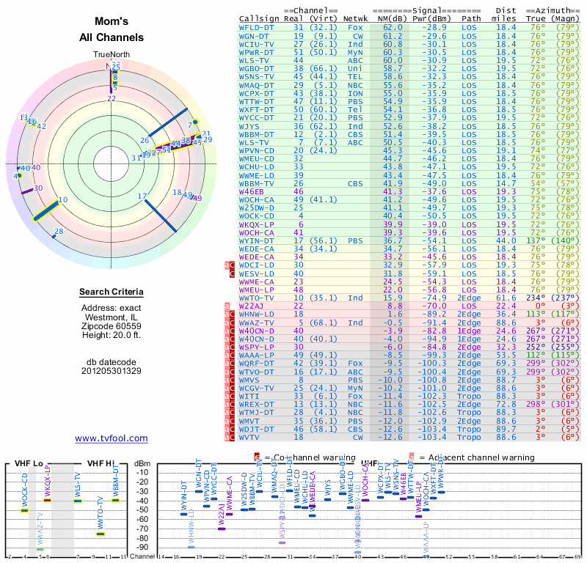Click the 'Callsign' column header
Screen dimensions: 587x563
(x=259, y=19)
